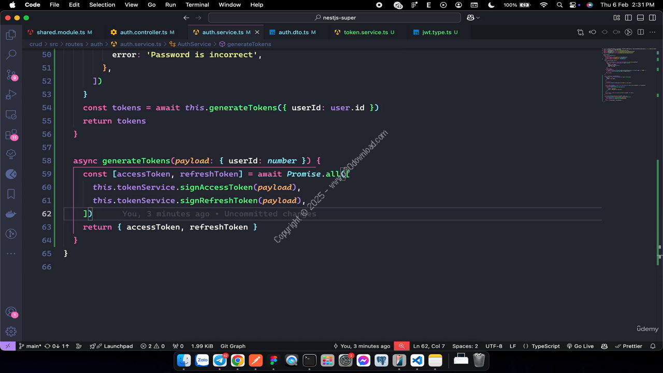Click the red zoom indicator in status bar
Viewport: 663px width, 373px height.
pyautogui.click(x=401, y=346)
